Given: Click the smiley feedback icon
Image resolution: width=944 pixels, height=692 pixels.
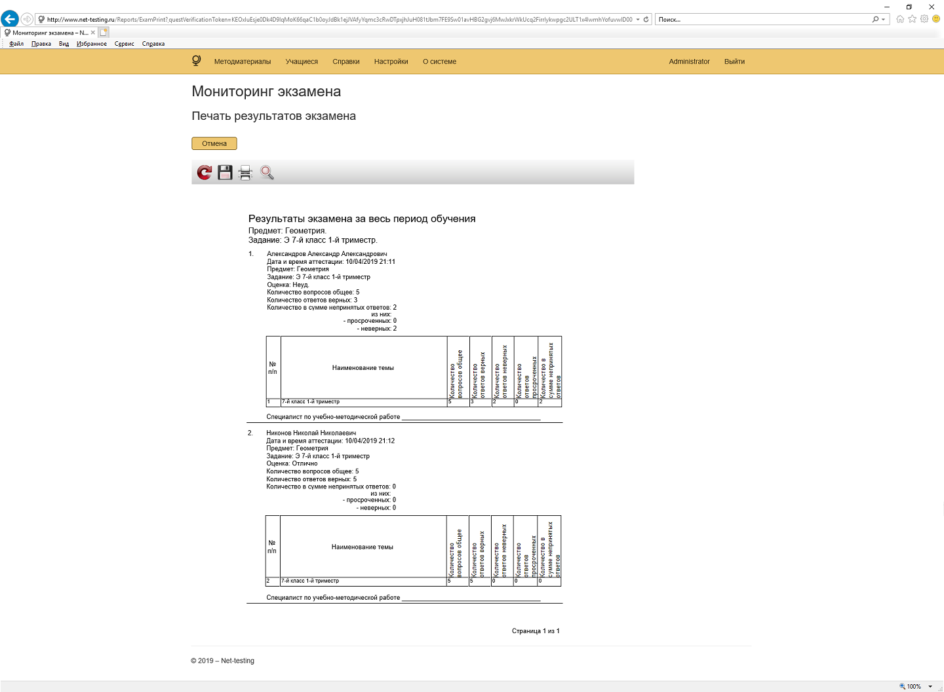Looking at the screenshot, I should pyautogui.click(x=936, y=19).
